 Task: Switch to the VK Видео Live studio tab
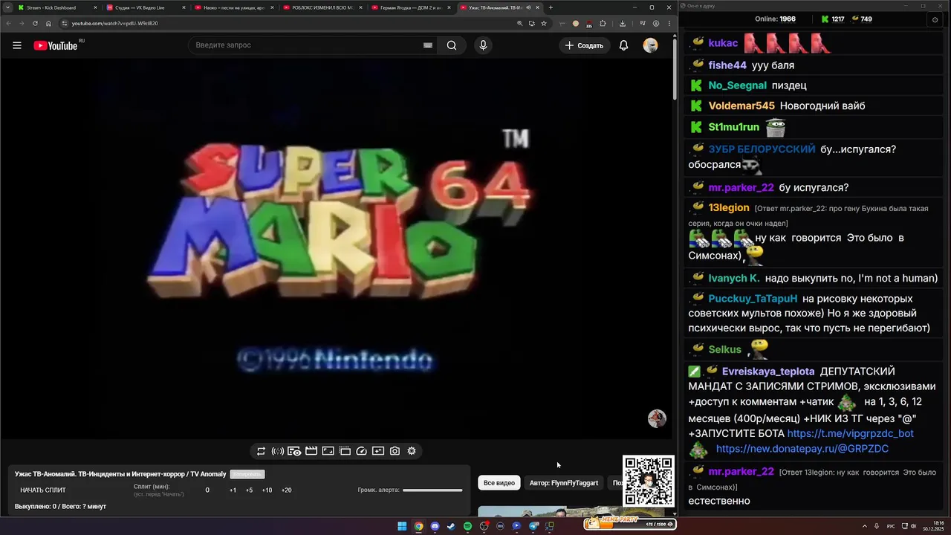click(144, 7)
